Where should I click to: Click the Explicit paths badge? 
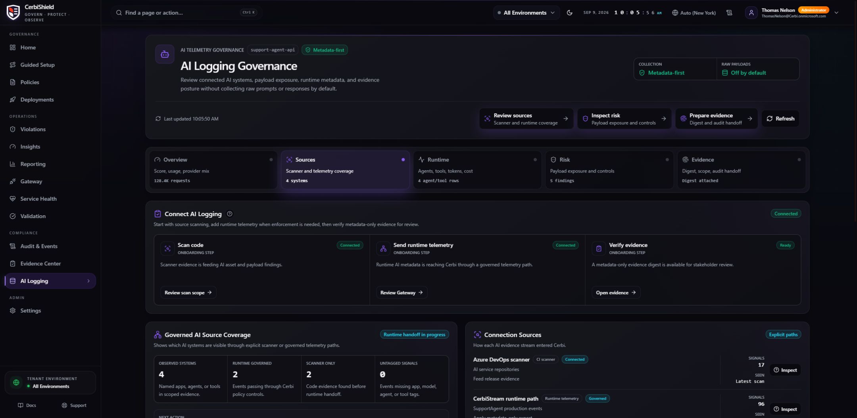(783, 334)
